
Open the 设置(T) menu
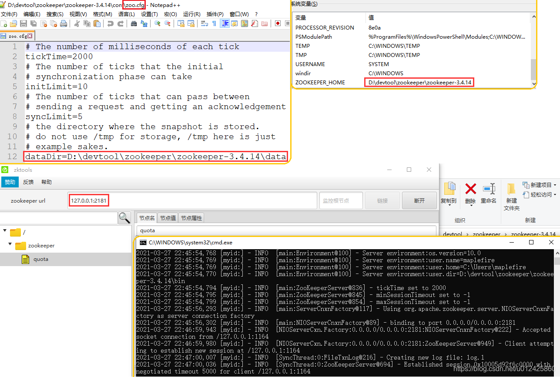pos(149,14)
